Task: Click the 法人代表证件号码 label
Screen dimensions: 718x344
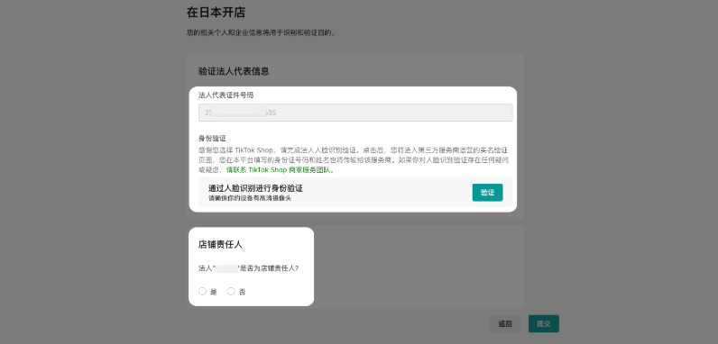Action: tap(226, 95)
